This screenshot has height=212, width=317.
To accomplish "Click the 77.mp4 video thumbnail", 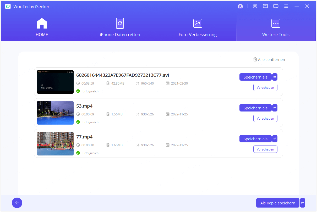I will tap(55, 144).
